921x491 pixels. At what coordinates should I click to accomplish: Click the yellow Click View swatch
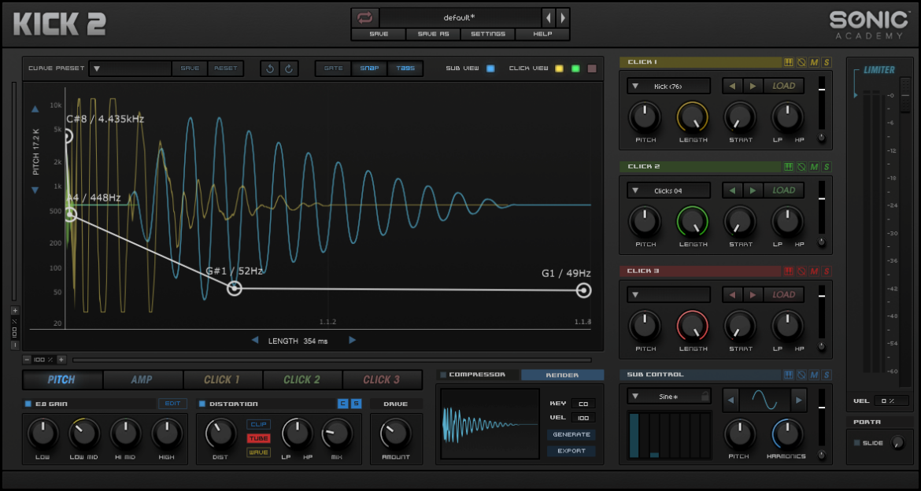pyautogui.click(x=559, y=68)
